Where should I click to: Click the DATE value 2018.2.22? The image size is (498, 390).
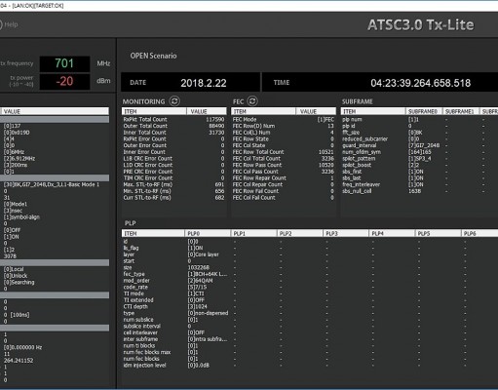point(204,83)
